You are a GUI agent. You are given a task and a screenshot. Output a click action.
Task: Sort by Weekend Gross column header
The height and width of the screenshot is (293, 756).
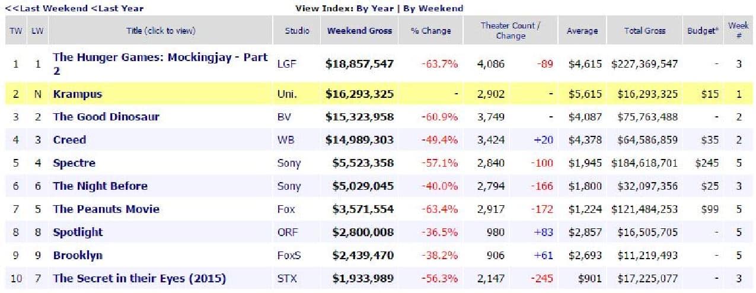pos(359,31)
